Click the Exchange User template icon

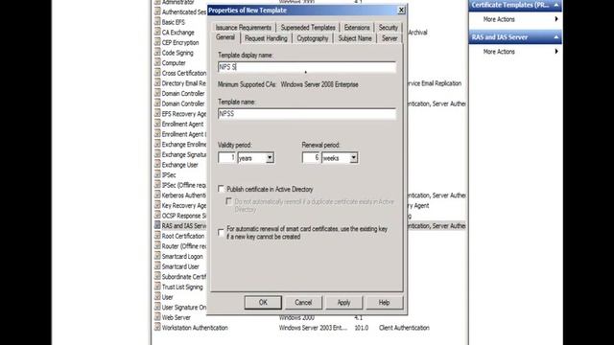pos(157,164)
